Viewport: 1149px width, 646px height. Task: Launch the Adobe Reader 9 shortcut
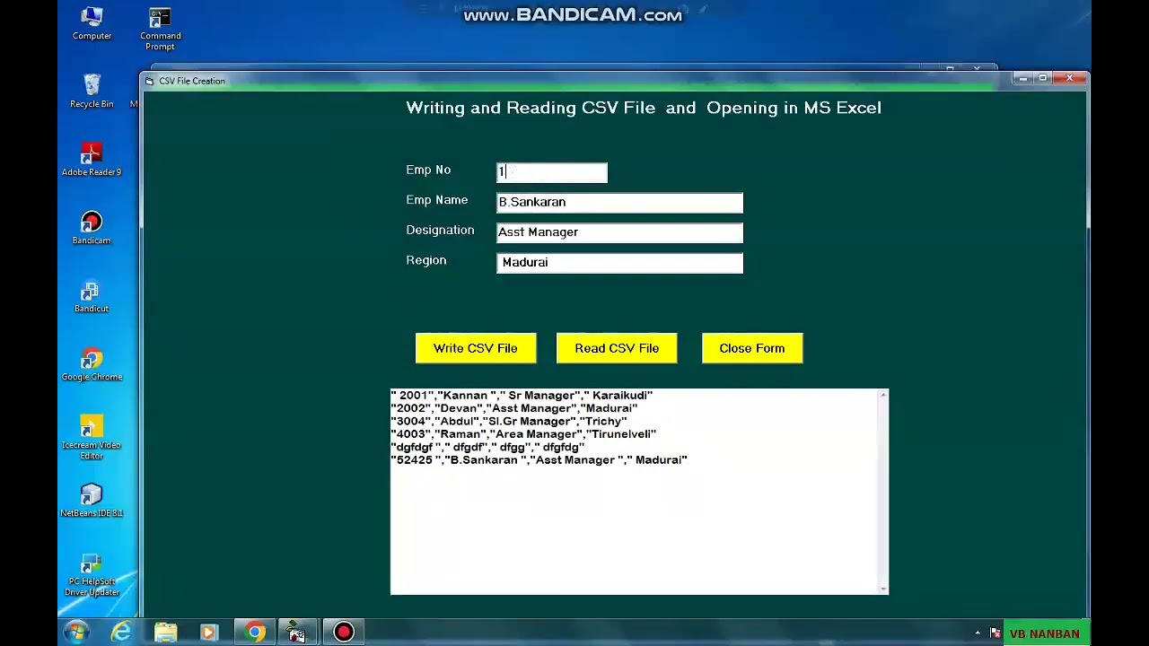coord(92,160)
